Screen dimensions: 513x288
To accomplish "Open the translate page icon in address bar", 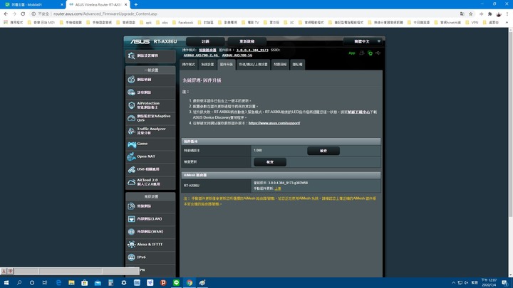I will [462, 14].
